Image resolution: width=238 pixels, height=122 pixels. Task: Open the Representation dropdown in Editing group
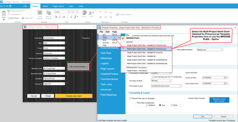tap(16, 11)
